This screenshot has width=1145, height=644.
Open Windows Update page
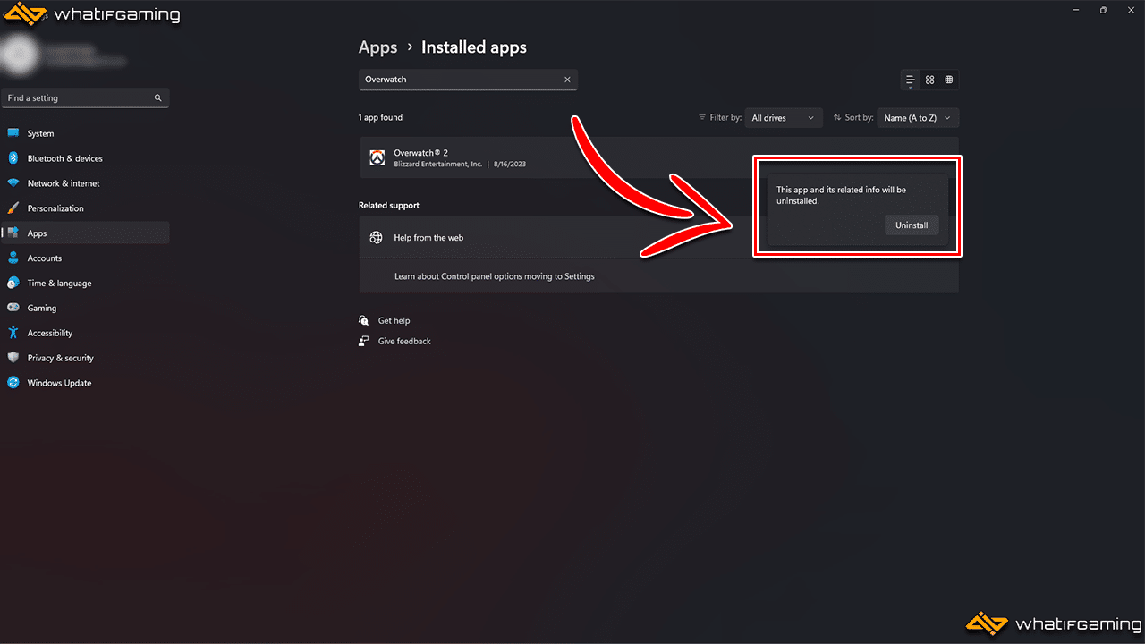85,383
